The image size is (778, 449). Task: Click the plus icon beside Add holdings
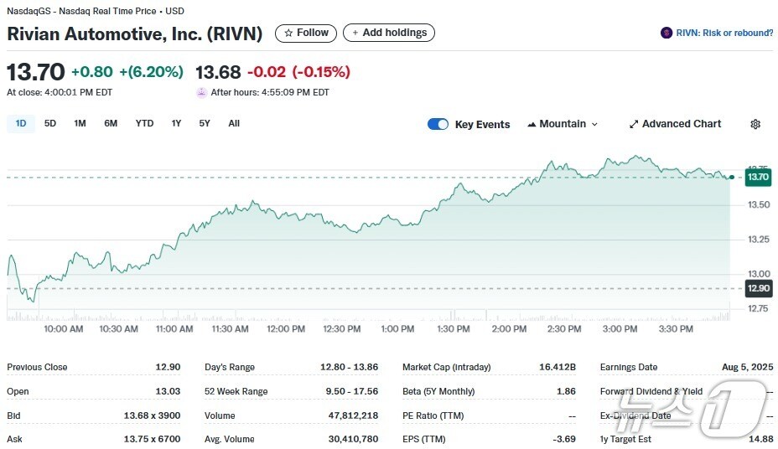point(355,33)
